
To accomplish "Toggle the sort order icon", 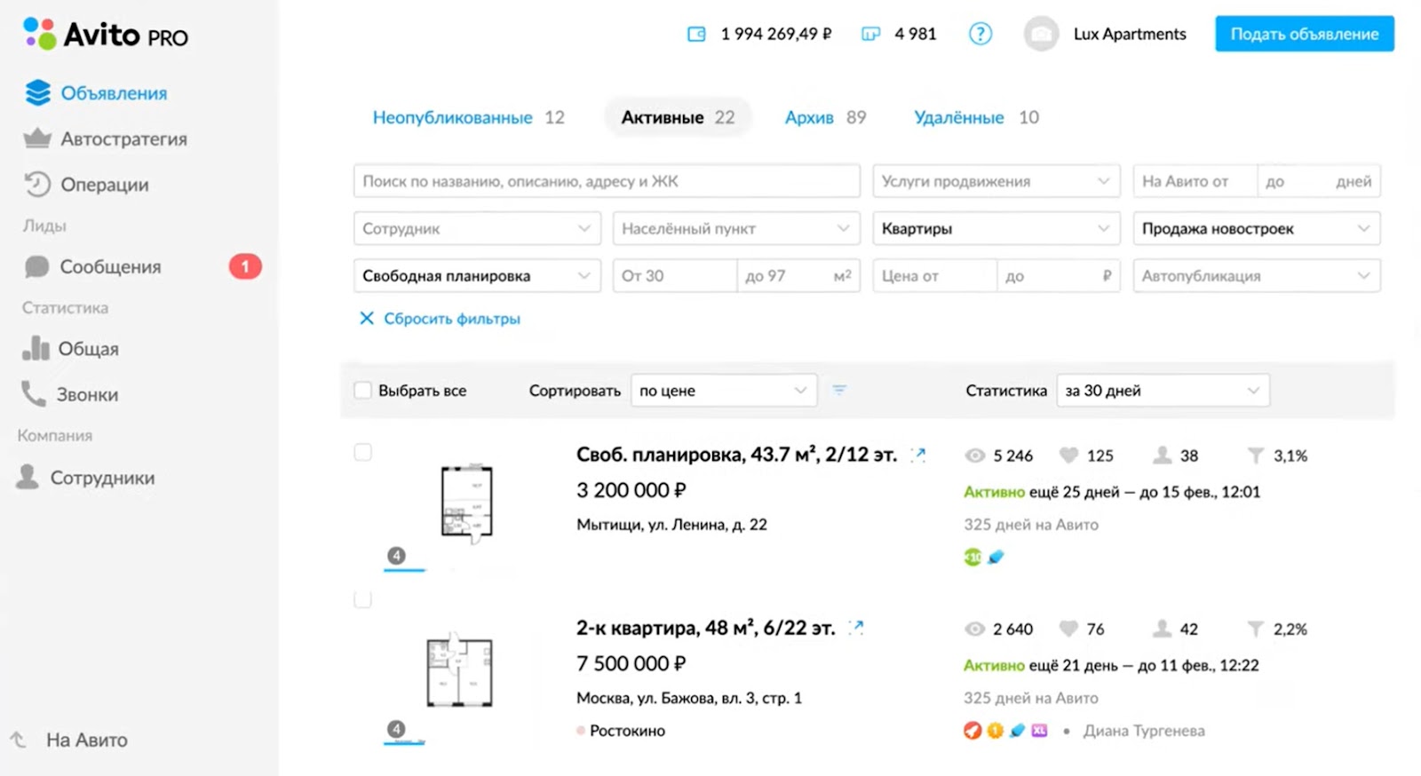I will pyautogui.click(x=839, y=390).
